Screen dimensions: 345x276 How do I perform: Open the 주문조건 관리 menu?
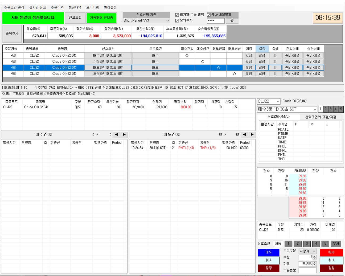pos(14,7)
